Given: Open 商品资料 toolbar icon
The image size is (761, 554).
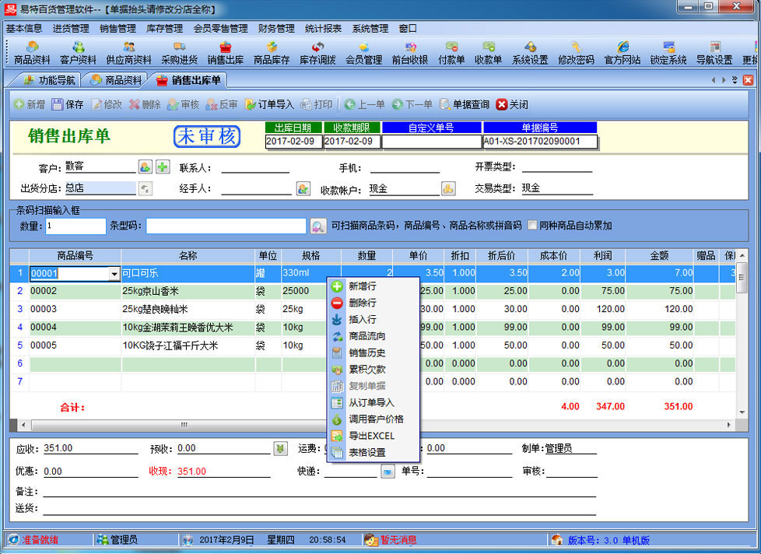Looking at the screenshot, I should tap(32, 53).
